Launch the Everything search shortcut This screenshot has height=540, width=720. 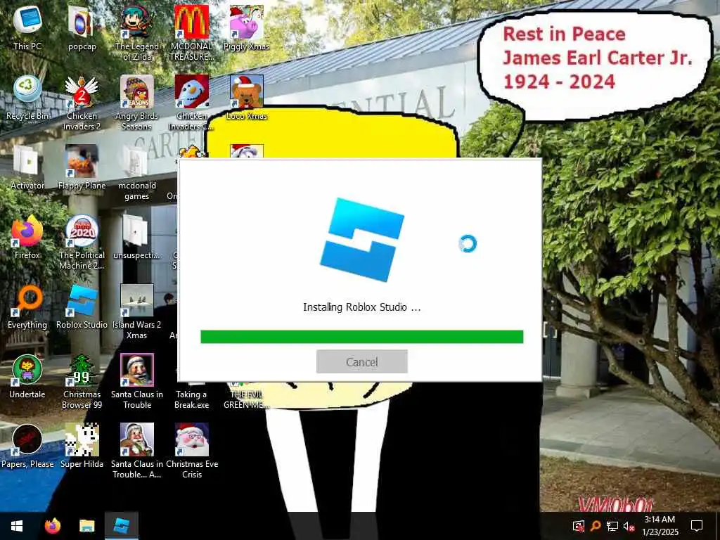coord(27,307)
